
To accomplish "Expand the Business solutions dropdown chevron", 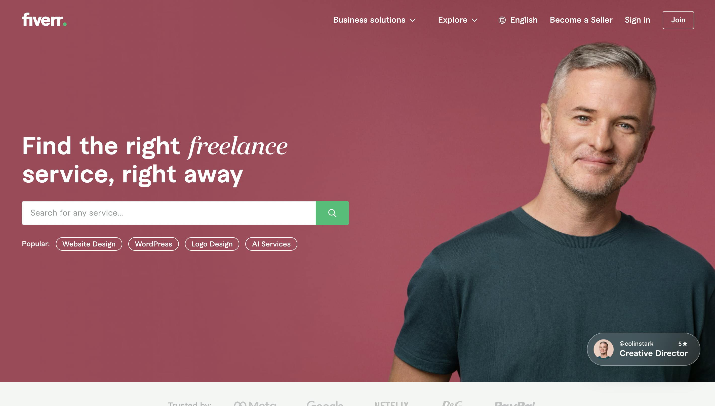I will click(413, 20).
